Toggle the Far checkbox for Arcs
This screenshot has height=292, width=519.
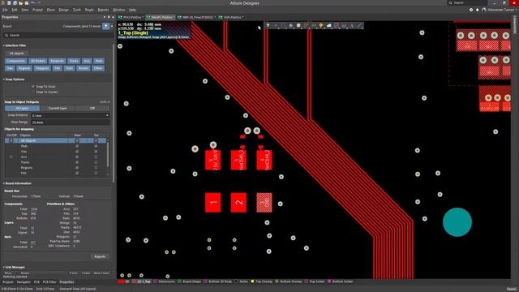click(96, 157)
